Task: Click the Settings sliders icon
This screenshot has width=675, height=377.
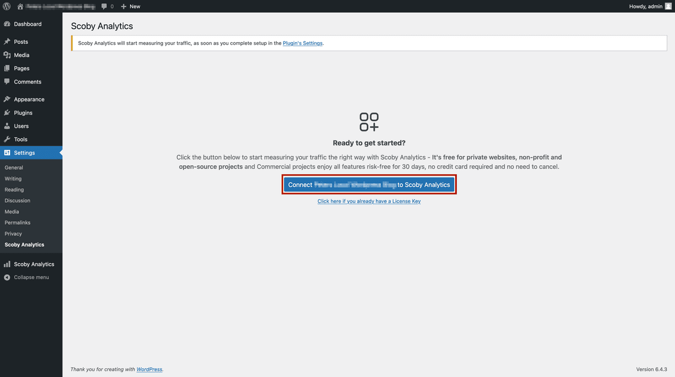Action: tap(7, 153)
